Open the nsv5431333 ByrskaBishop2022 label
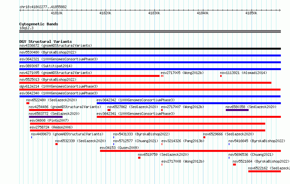The width and height of the screenshot is (290, 184). [x=141, y=134]
